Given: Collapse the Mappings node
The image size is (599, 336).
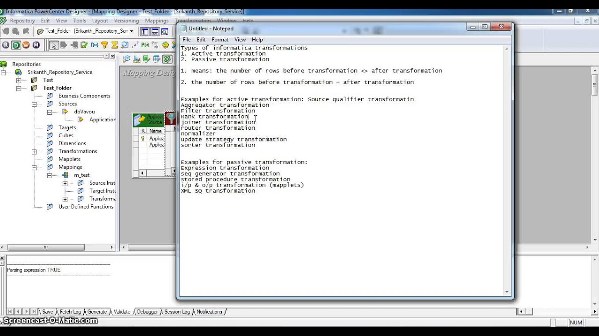Looking at the screenshot, I should coord(34,168).
